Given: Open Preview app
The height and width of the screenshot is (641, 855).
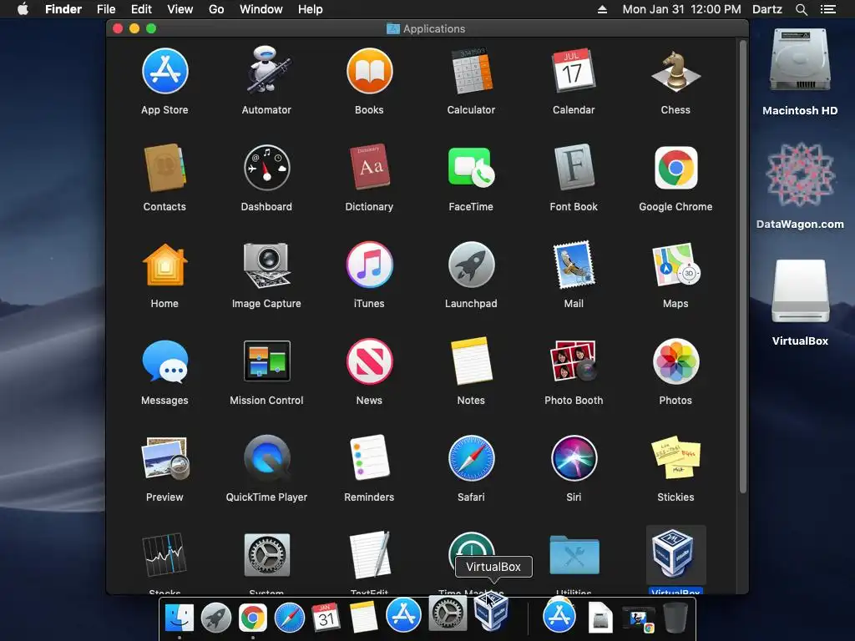Looking at the screenshot, I should click(164, 458).
